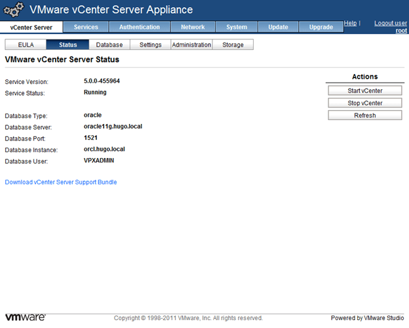The image size is (409, 328).
Task: Open the Database sub-tab
Action: [109, 45]
